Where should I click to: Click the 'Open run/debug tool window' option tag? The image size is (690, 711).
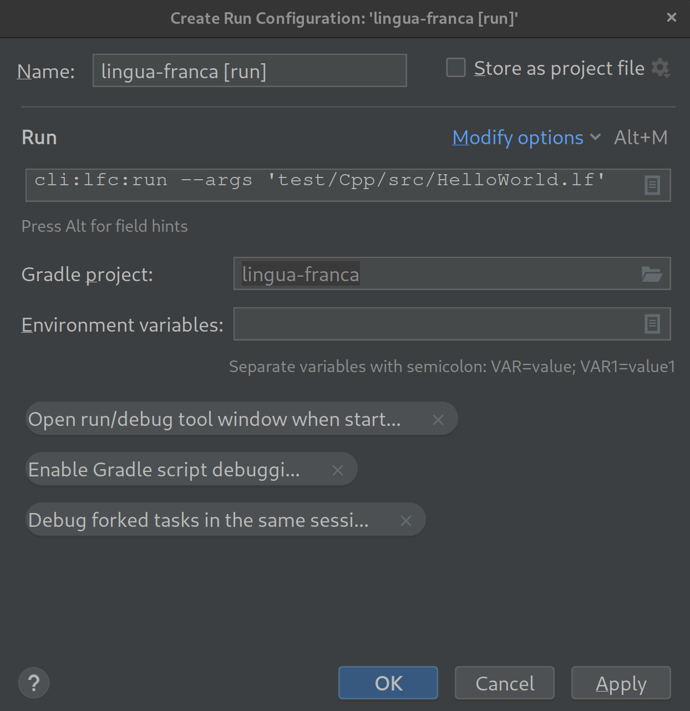coord(214,419)
